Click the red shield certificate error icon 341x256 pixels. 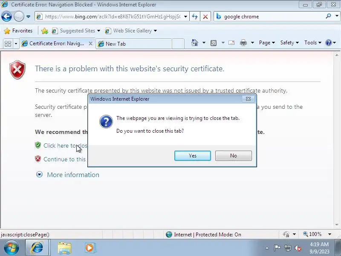[x=17, y=70]
